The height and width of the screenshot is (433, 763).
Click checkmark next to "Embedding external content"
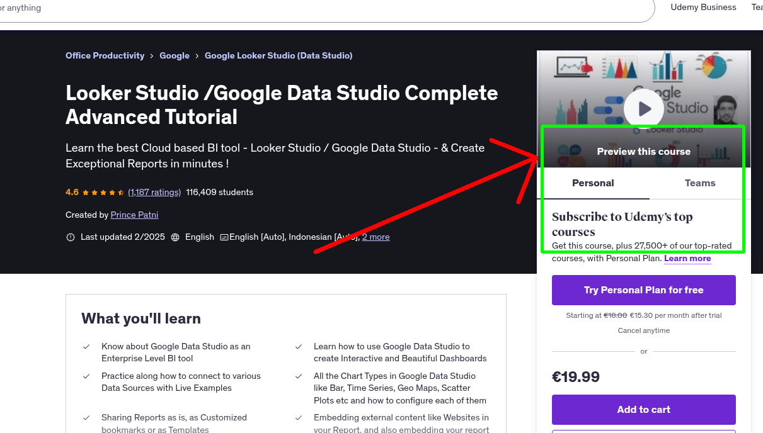point(299,418)
